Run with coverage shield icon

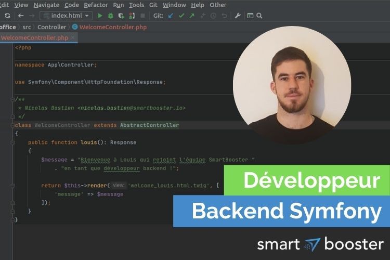(x=121, y=16)
